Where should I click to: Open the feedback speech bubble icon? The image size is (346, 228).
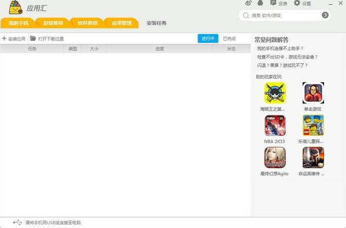pos(273,3)
